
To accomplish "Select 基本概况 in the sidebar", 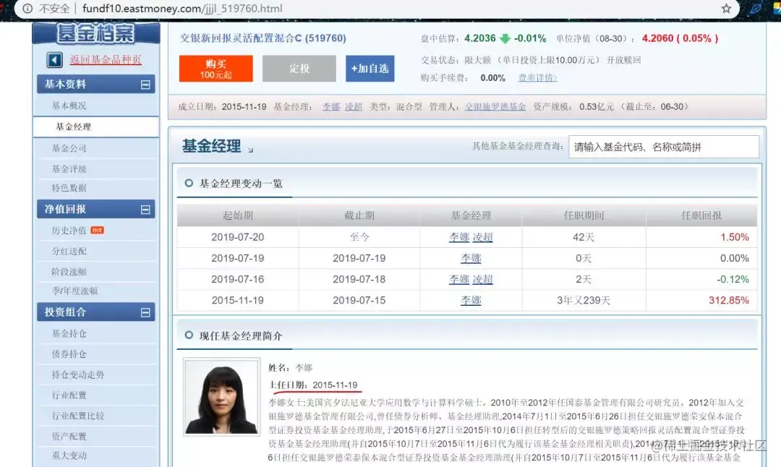I will 69,106.
